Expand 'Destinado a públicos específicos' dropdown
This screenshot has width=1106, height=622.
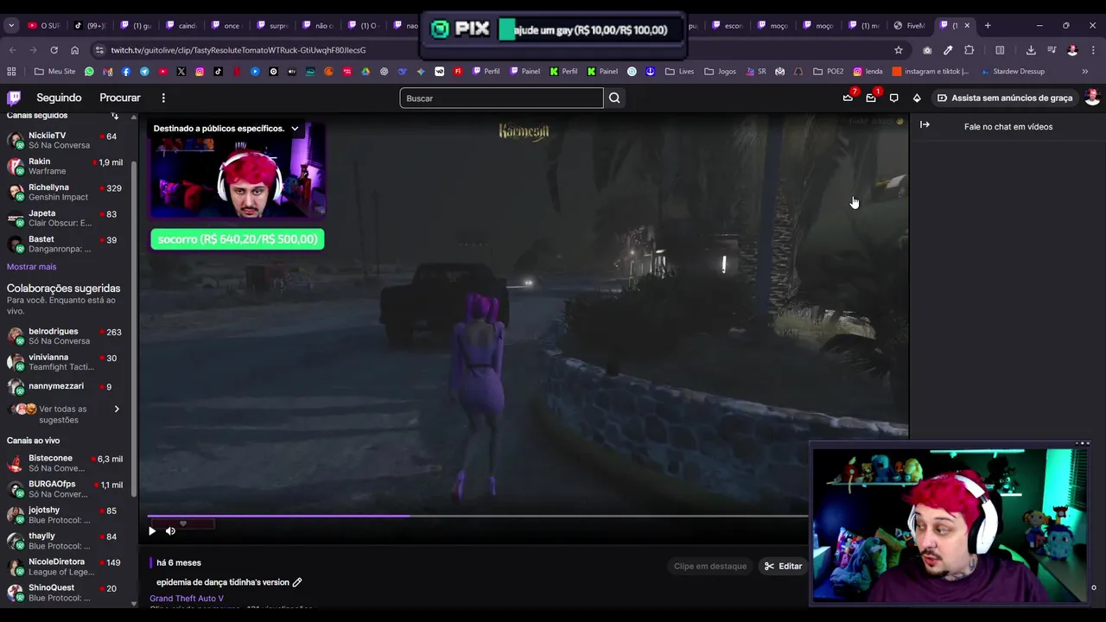point(295,129)
